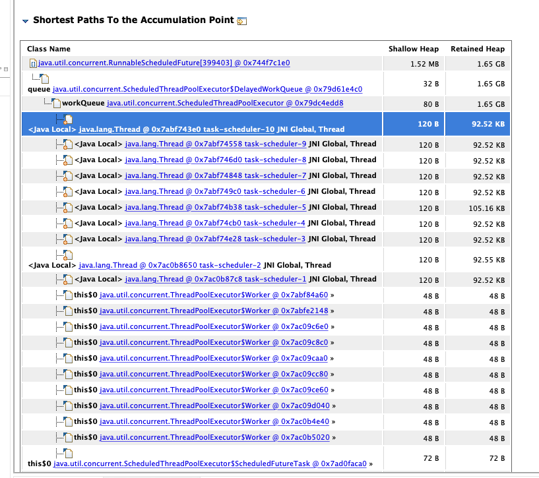Click the RunnableScheduledFuture array icon
This screenshot has width=539, height=478.
(x=32, y=63)
